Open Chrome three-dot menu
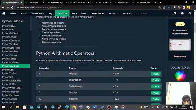The height and width of the screenshot is (110, 196). [193, 7]
